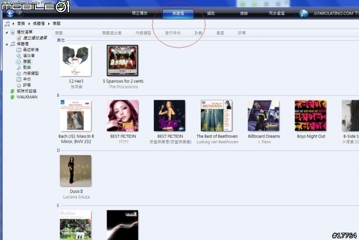Viewport: 359px width, 240px height.
Task: Select WALKMAN device in the sidebar
Action: tap(27, 97)
